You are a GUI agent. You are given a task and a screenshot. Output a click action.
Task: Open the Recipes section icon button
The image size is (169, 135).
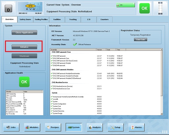(53, 127)
